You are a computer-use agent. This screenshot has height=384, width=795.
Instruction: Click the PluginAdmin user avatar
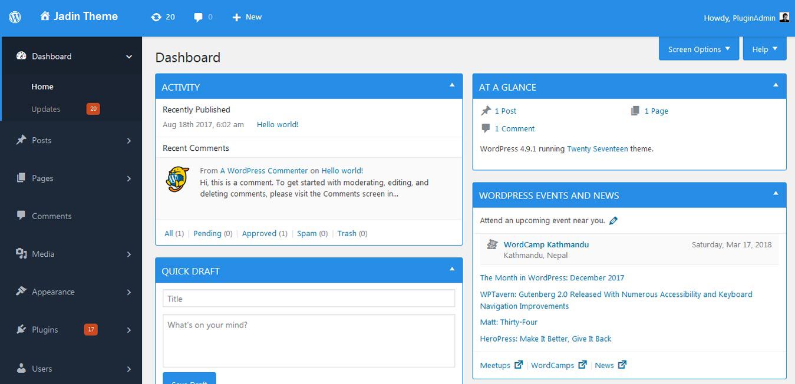point(784,17)
